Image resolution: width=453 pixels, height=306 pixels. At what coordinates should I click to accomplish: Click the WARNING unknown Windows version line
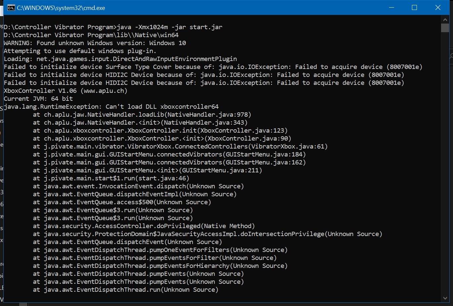click(x=95, y=43)
